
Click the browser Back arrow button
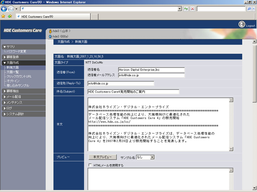click(4, 9)
